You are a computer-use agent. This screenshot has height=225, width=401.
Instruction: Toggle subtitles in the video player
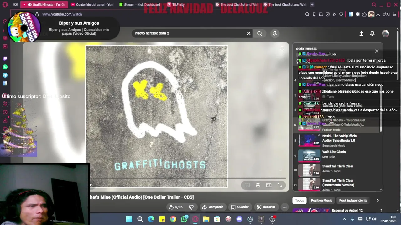tap(247, 185)
